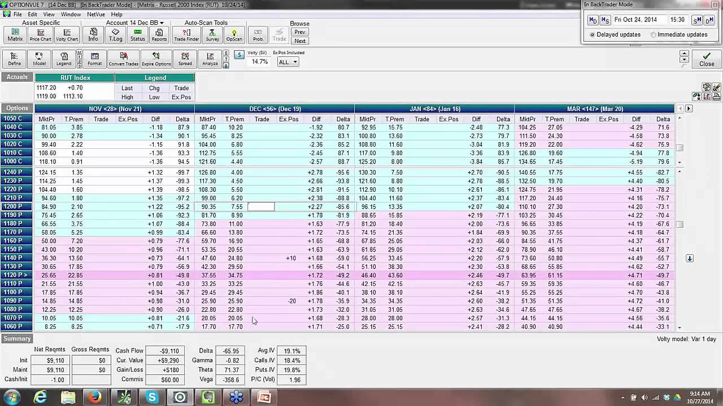Screen dimensions: 723x406
Task: Toggle the B button beside Analyze
Action: (x=226, y=65)
